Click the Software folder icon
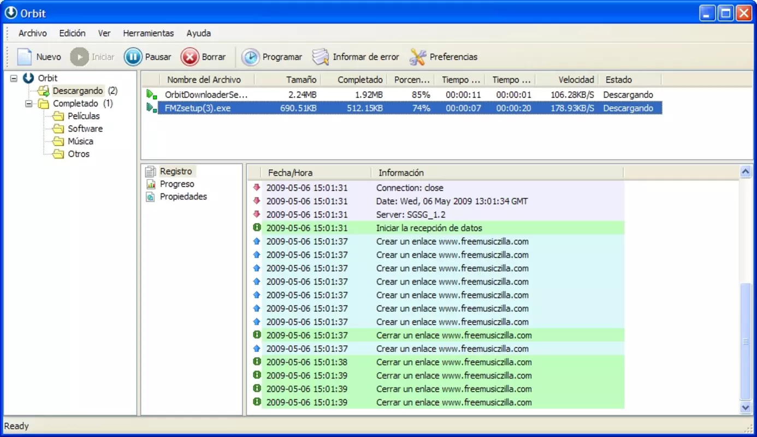This screenshot has height=437, width=757. pyautogui.click(x=58, y=129)
